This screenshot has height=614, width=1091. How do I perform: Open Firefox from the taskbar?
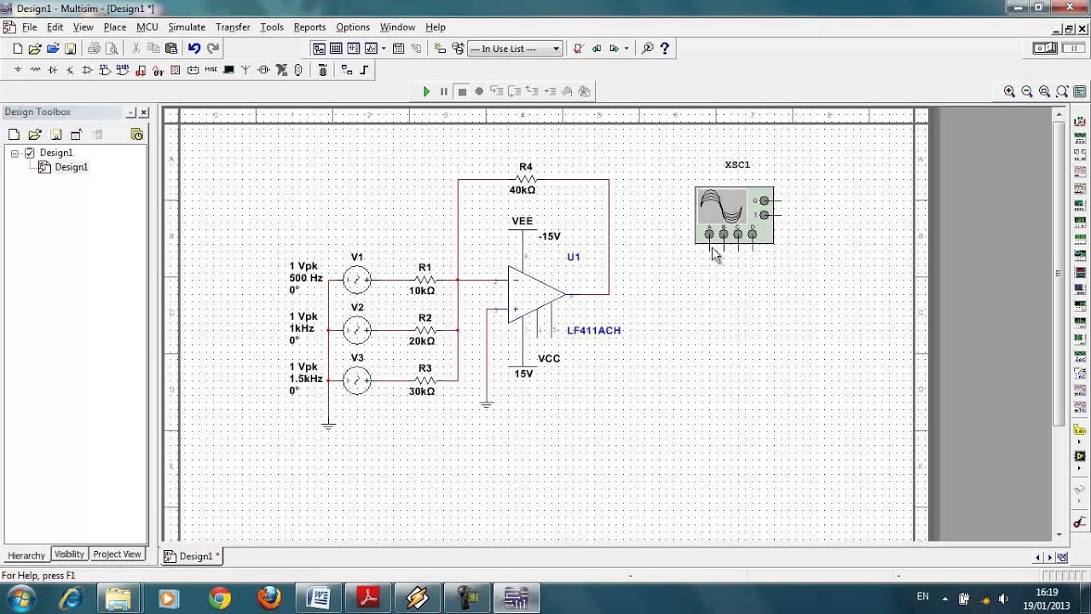tap(269, 599)
